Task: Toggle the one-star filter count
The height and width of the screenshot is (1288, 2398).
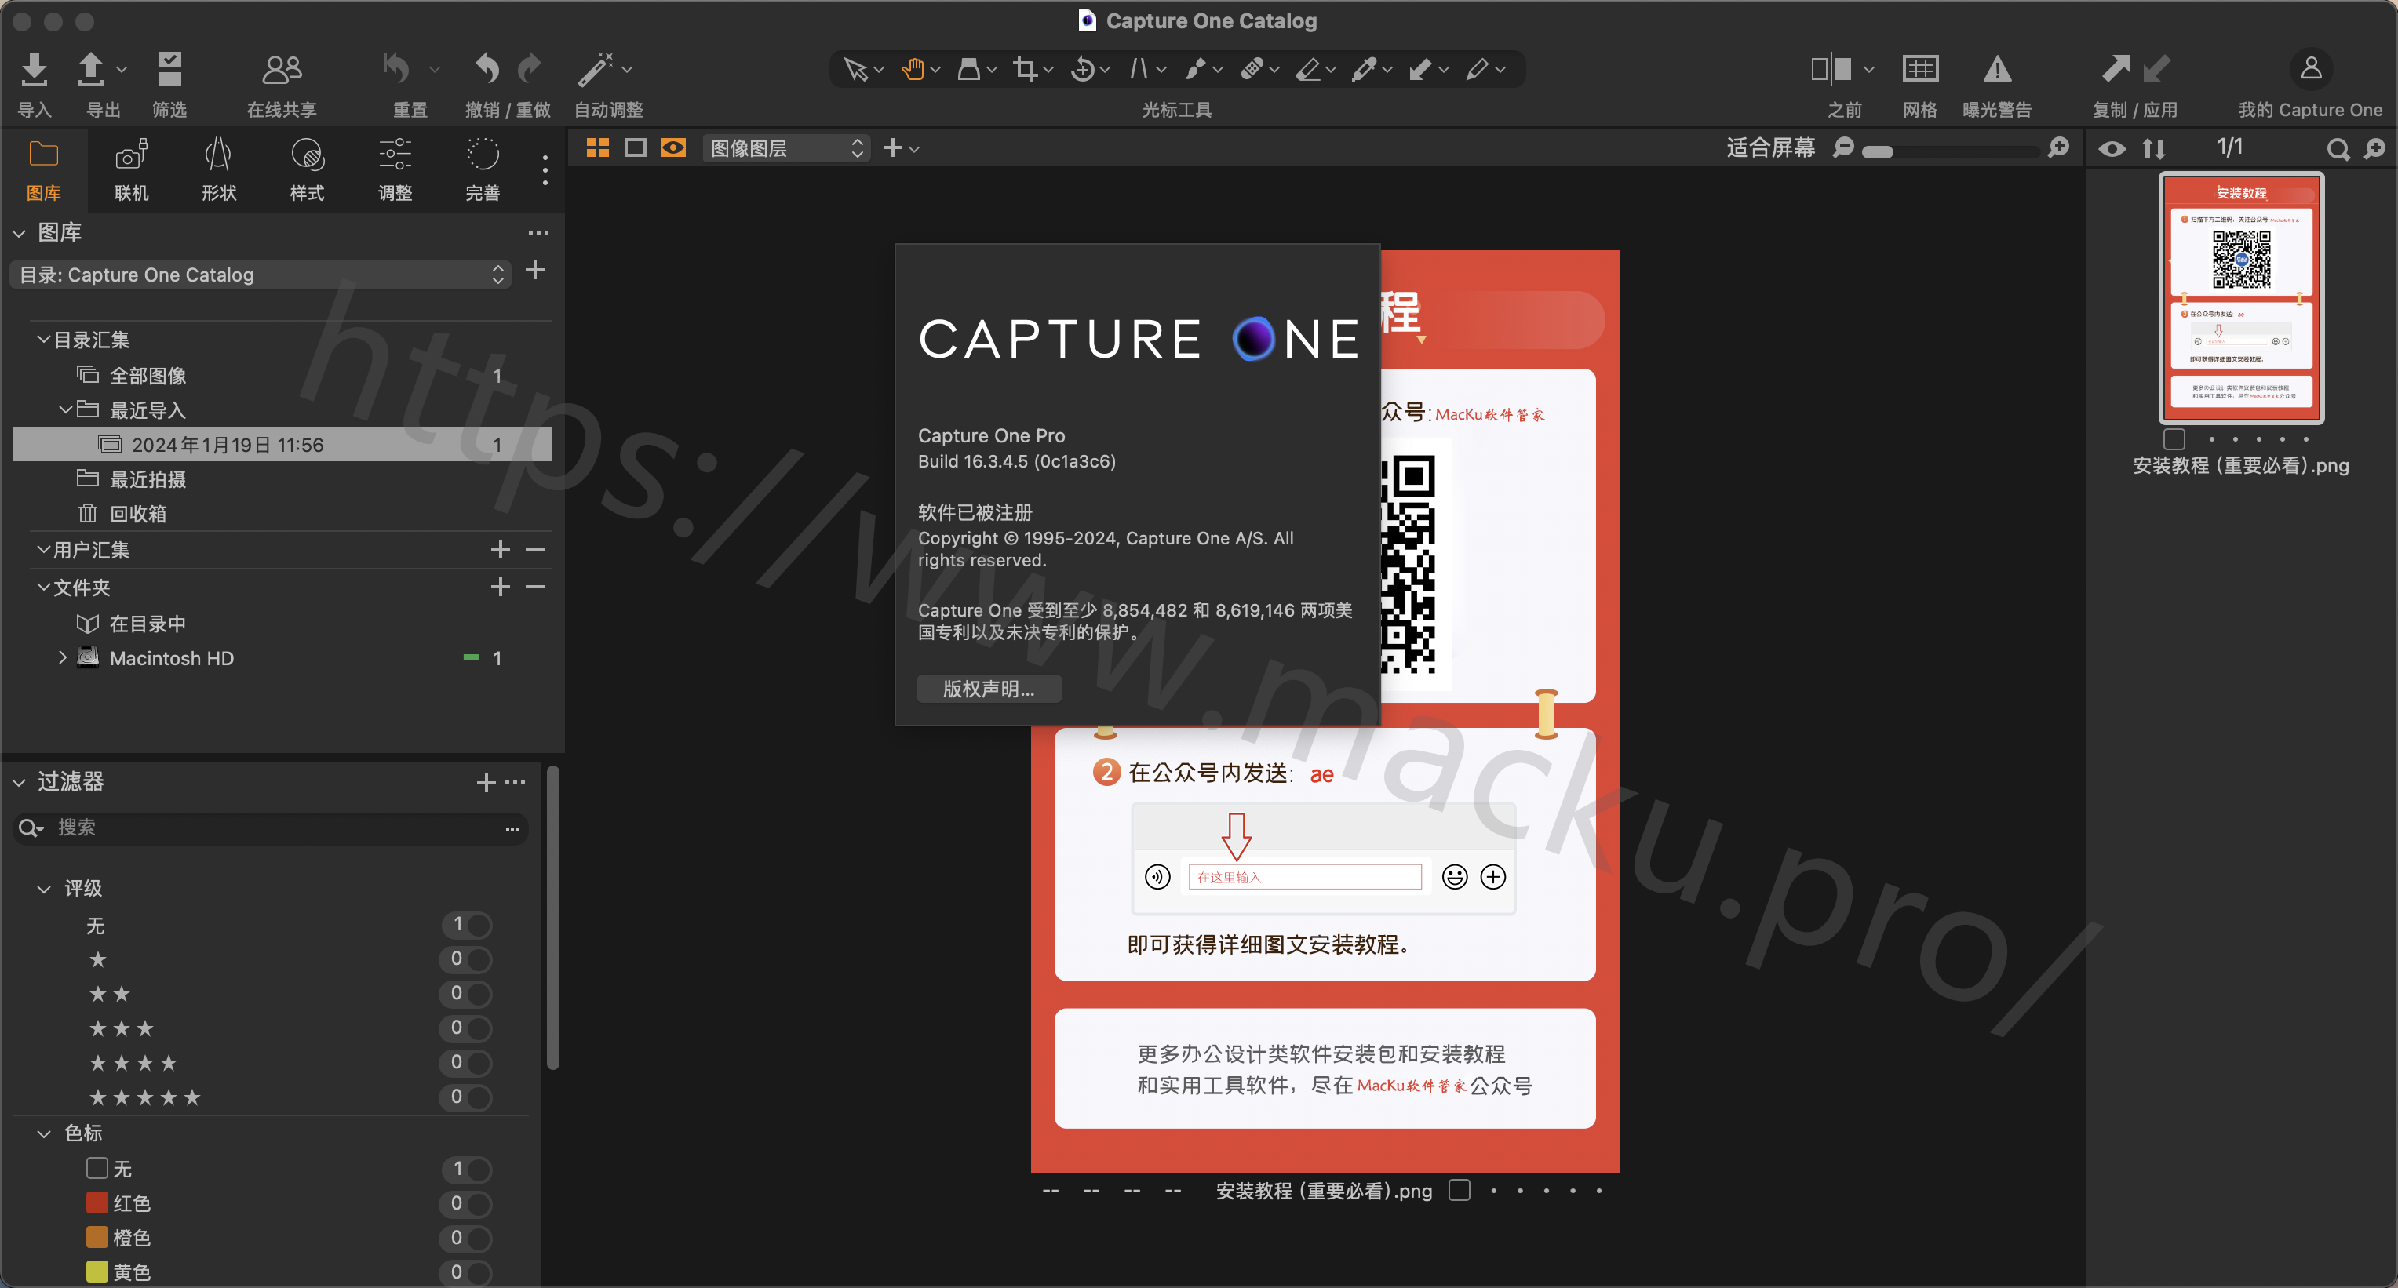Action: tap(465, 959)
